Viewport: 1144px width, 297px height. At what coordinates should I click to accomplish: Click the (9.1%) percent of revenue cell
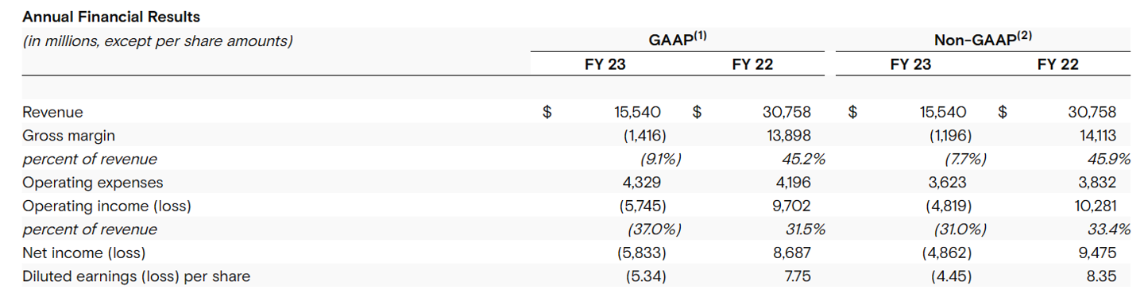[655, 159]
